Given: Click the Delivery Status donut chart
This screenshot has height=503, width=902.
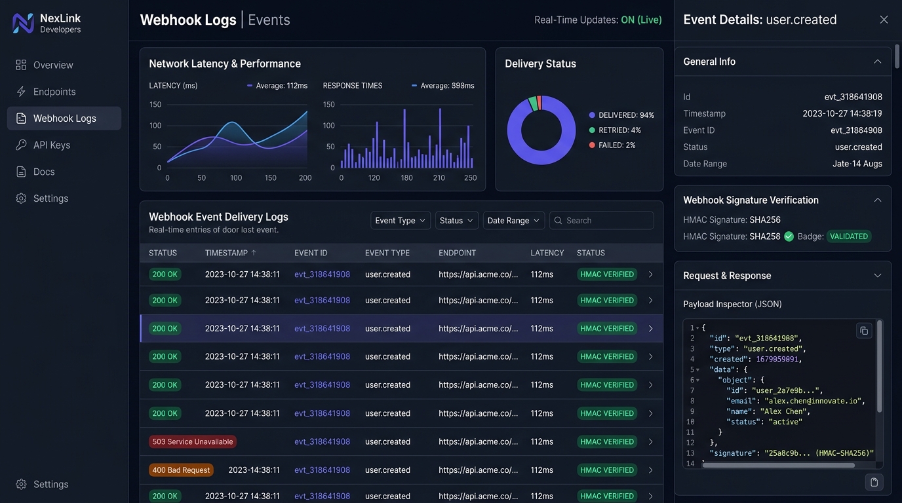Looking at the screenshot, I should point(541,130).
